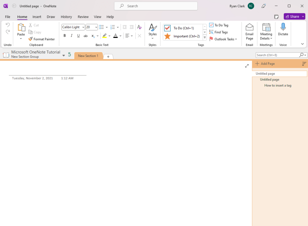Viewport: 308px width, 226px height.
Task: Open the Share button dropdown arrow
Action: [x=303, y=17]
